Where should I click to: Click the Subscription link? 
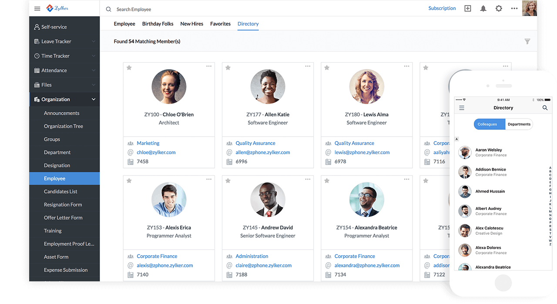click(442, 8)
